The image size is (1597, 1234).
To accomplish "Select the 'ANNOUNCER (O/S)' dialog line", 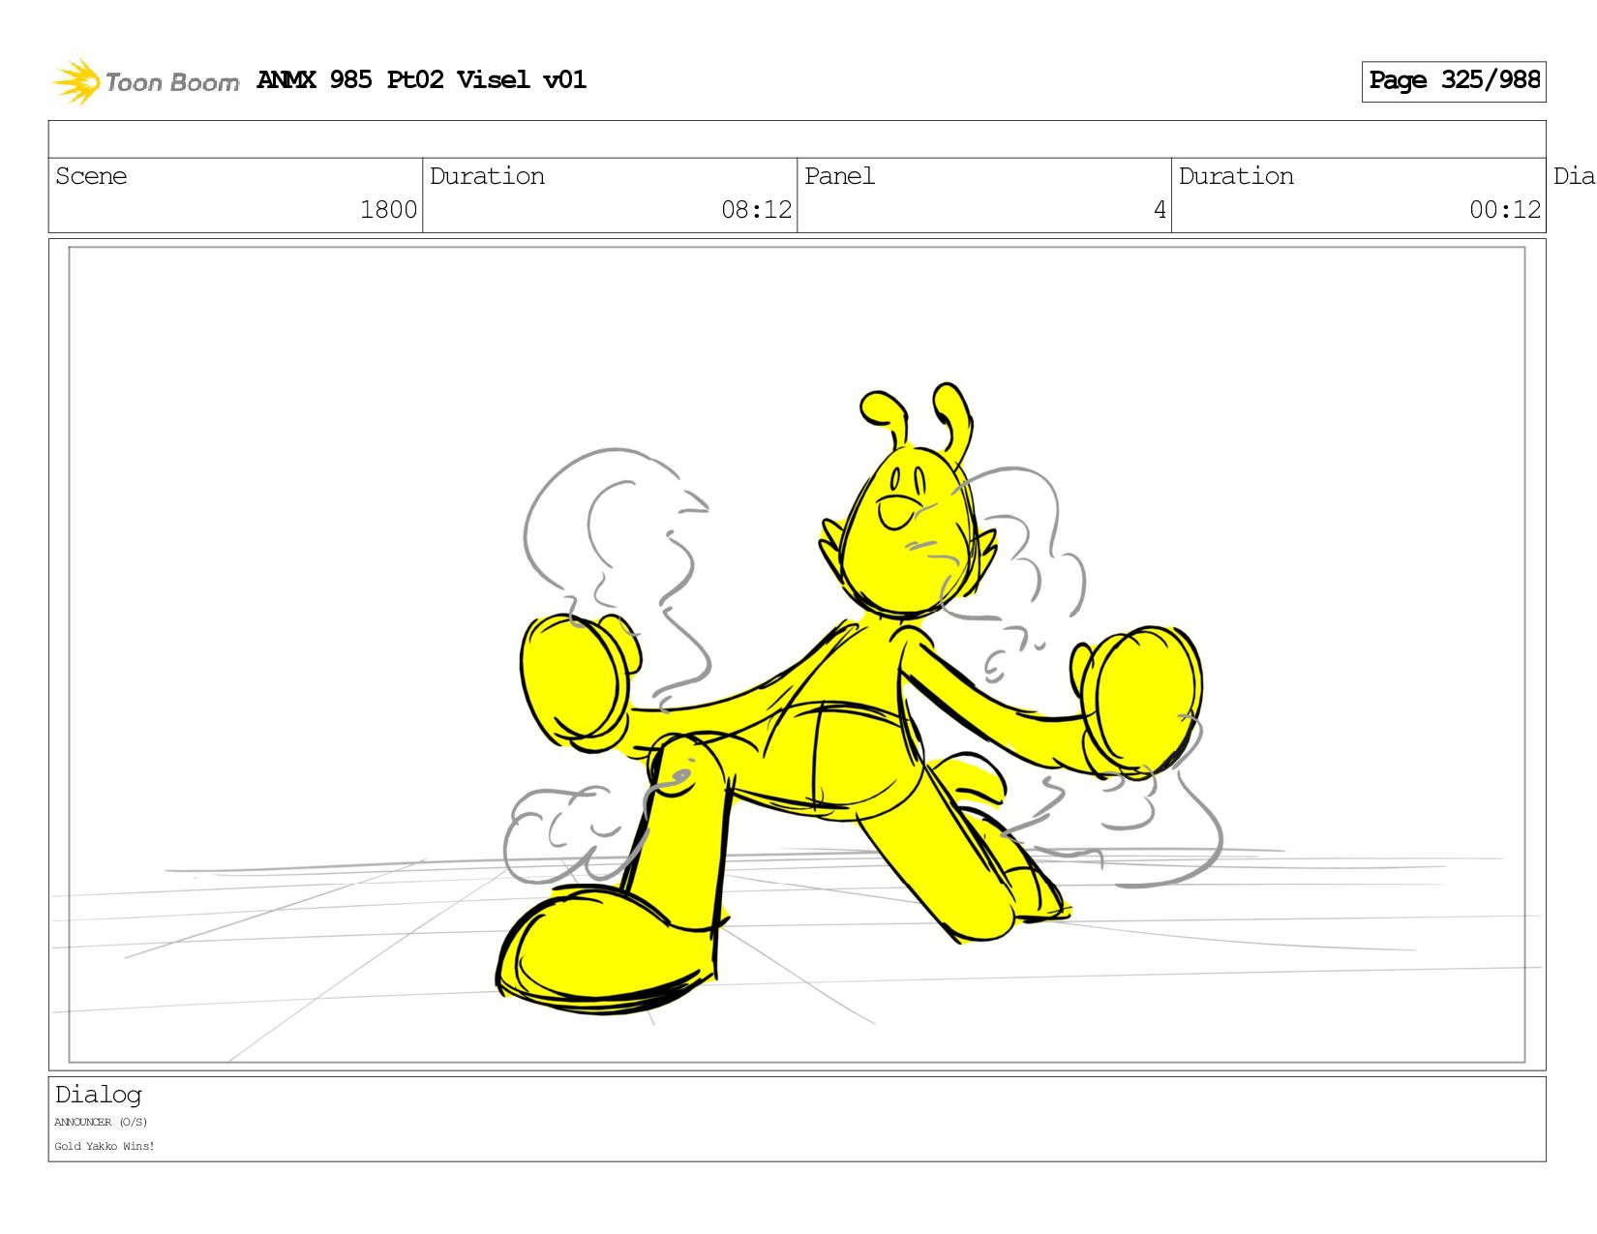I will click(101, 1123).
